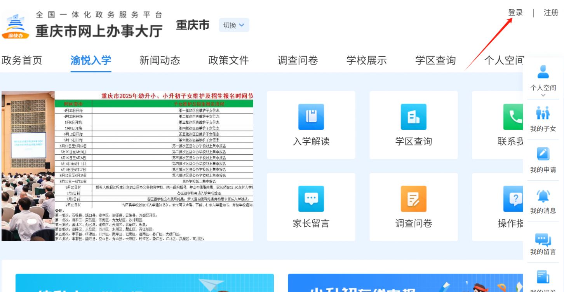Click the 注册 register link
This screenshot has height=292, width=564.
pyautogui.click(x=551, y=12)
